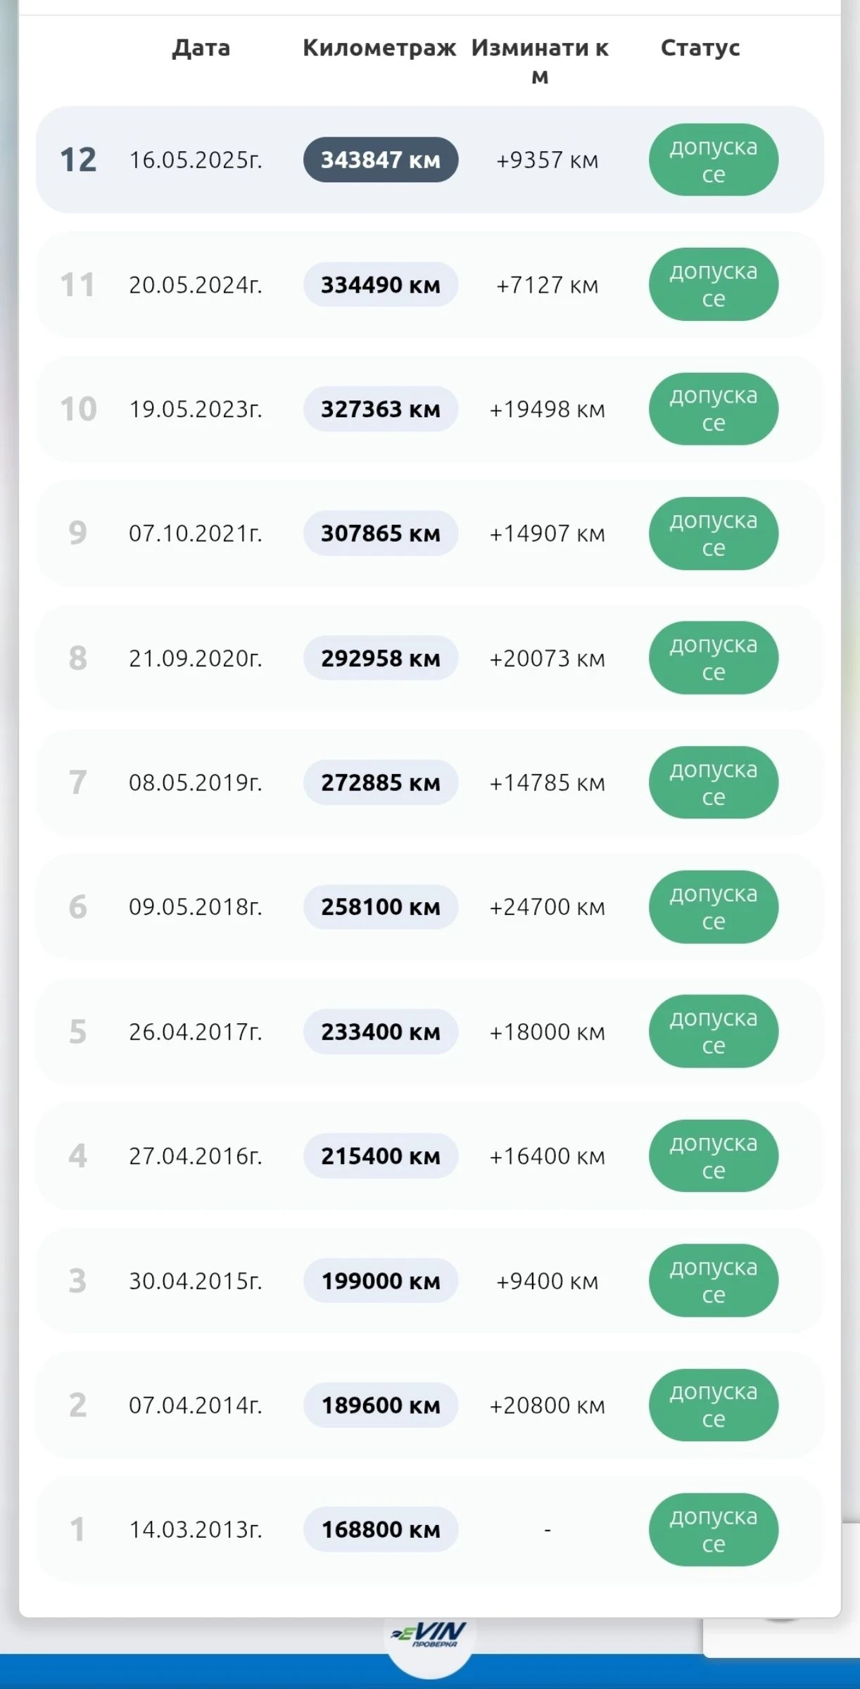The width and height of the screenshot is (860, 1689).
Task: Select the 233400 км mileage badge
Action: pyautogui.click(x=381, y=1032)
